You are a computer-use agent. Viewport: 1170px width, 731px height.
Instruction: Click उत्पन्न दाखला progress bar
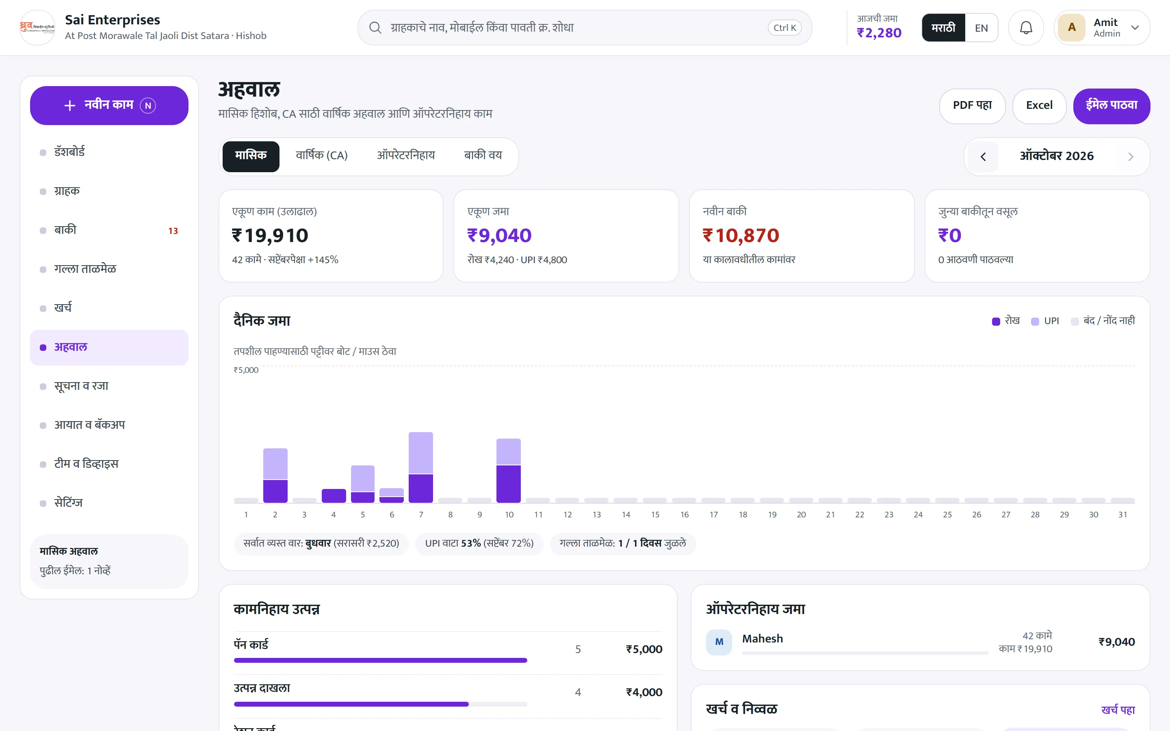coord(381,704)
